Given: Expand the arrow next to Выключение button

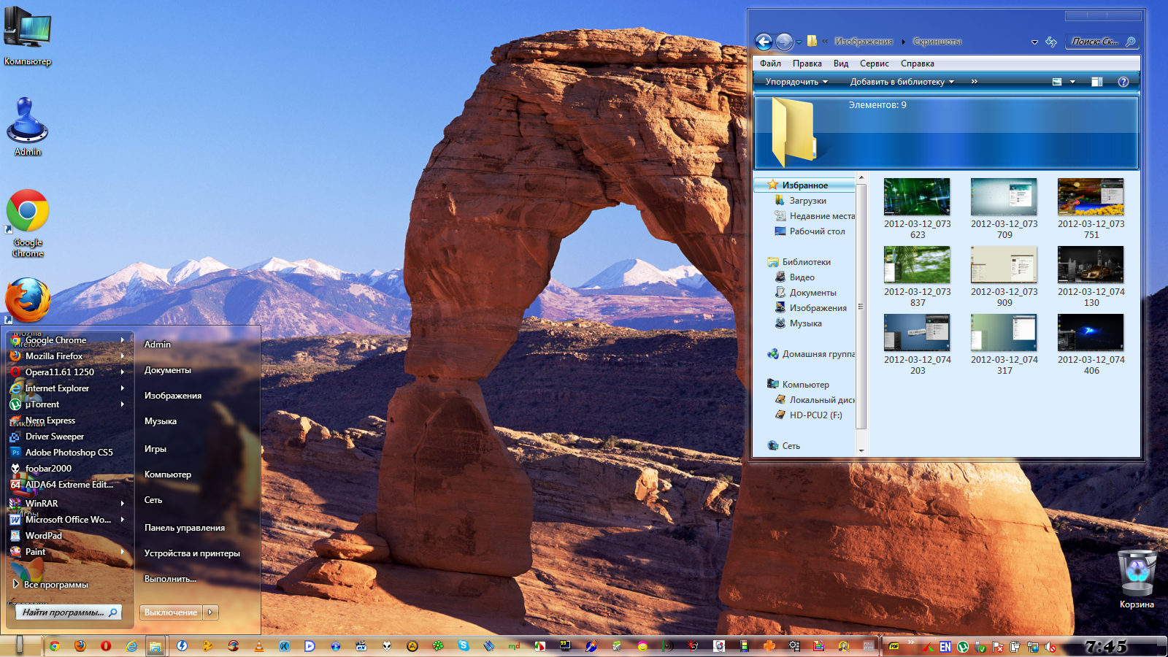Looking at the screenshot, I should 210,612.
